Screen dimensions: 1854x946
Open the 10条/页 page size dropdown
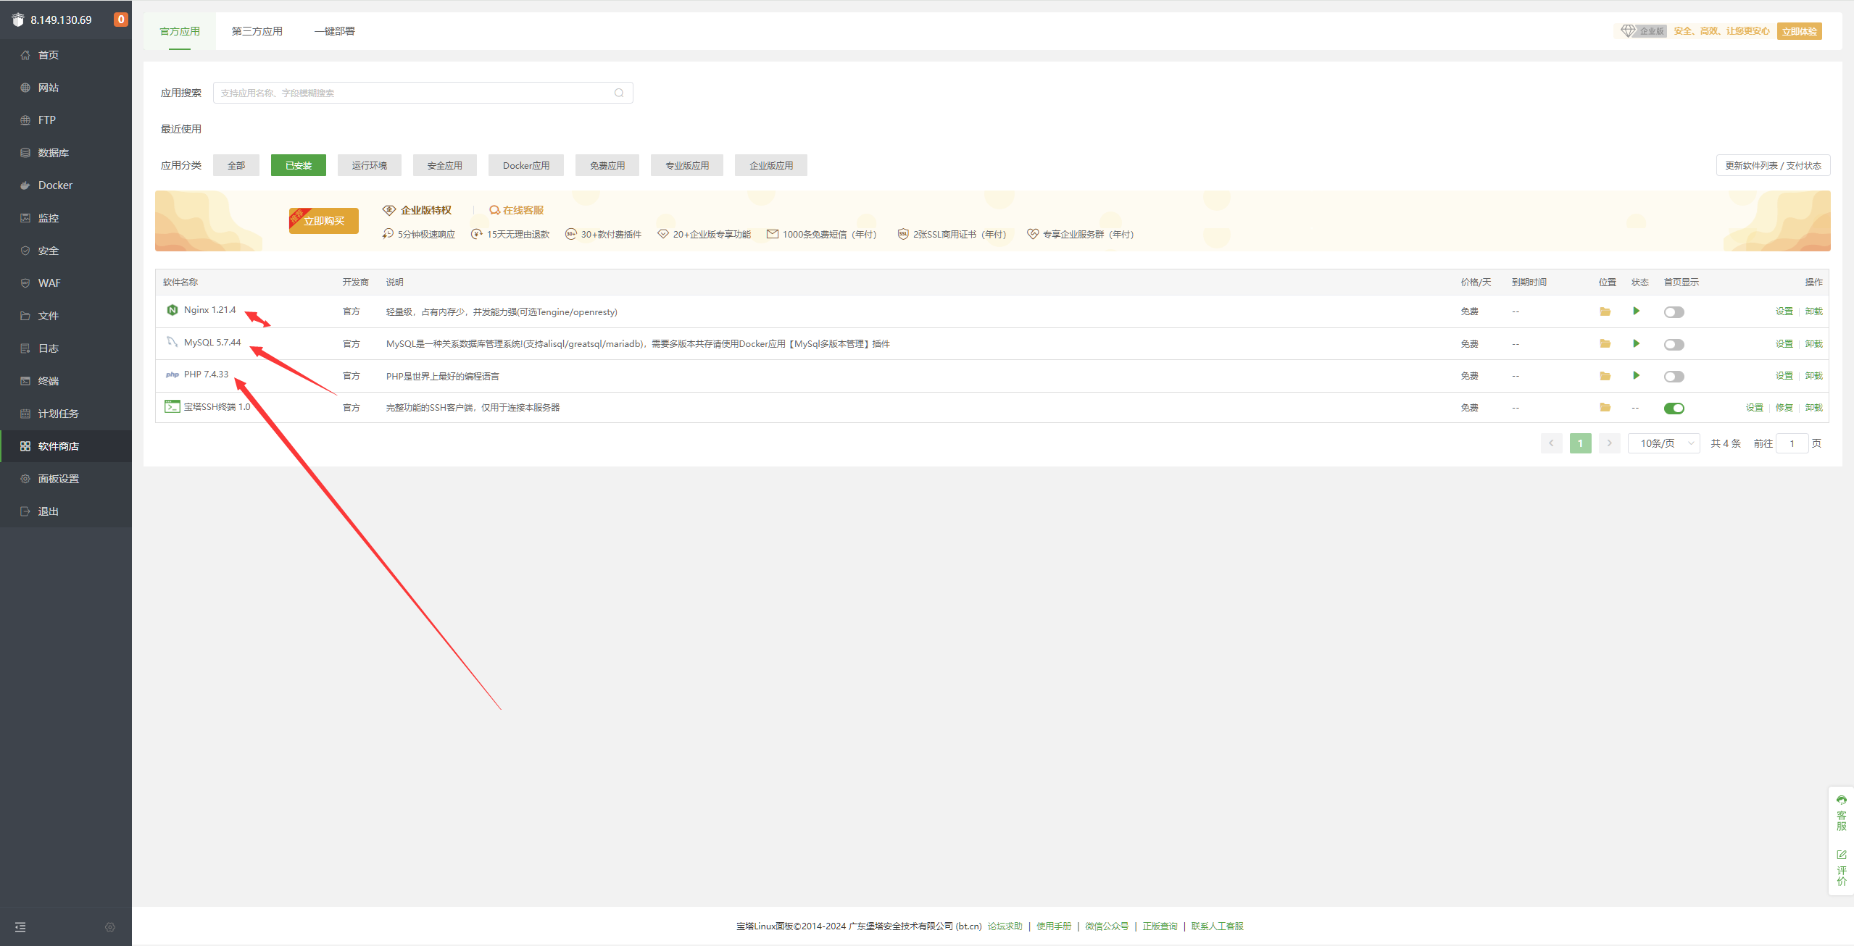tap(1663, 443)
